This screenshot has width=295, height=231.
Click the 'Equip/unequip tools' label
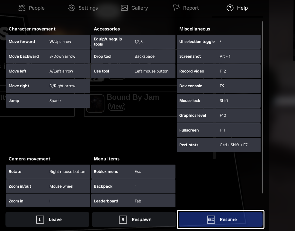(x=108, y=42)
